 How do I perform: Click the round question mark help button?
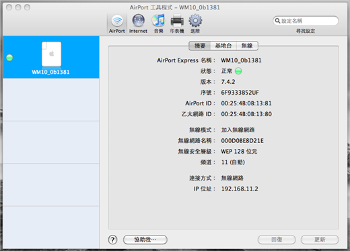pyautogui.click(x=112, y=240)
